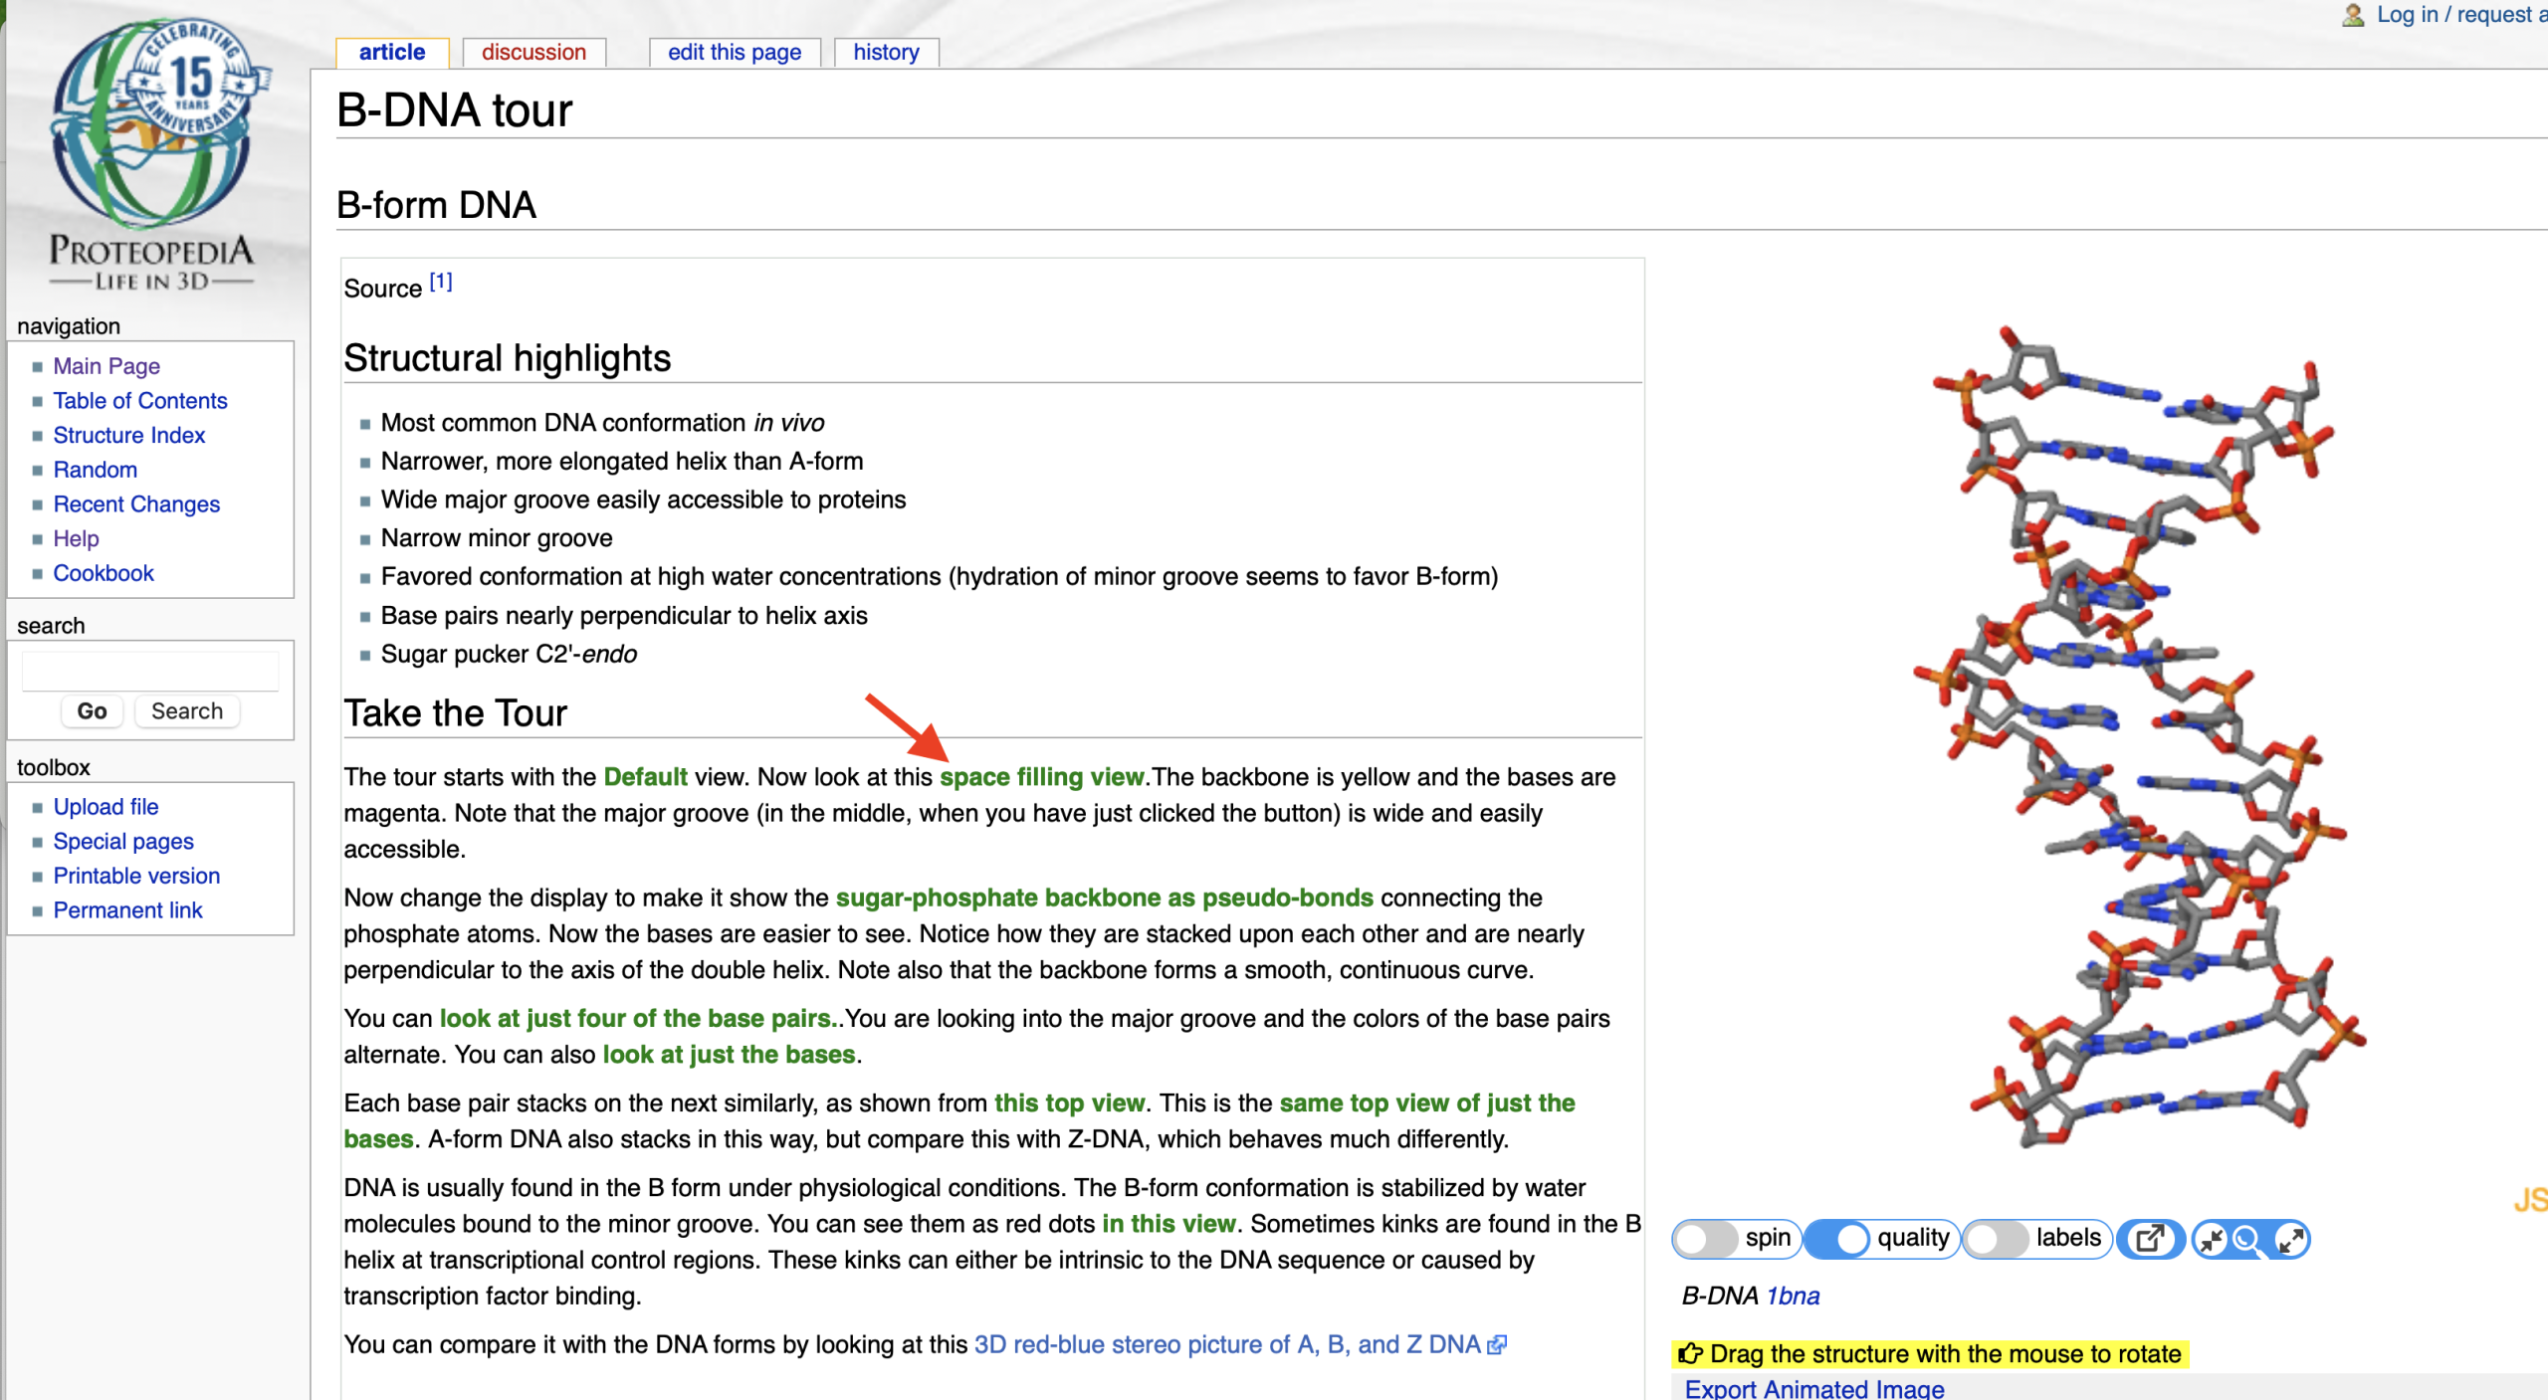Click the zoom-in expand arrows icon
The image size is (2548, 1400).
coord(2290,1240)
